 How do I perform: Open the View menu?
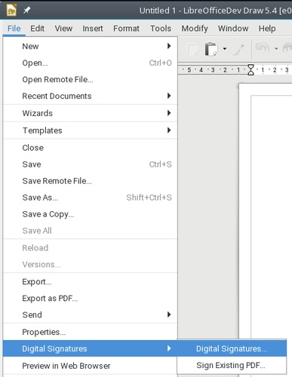coord(63,29)
